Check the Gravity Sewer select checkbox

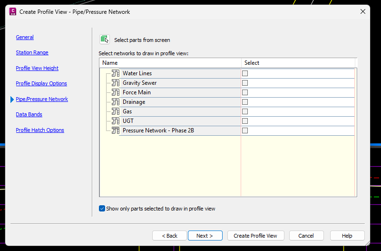245,83
